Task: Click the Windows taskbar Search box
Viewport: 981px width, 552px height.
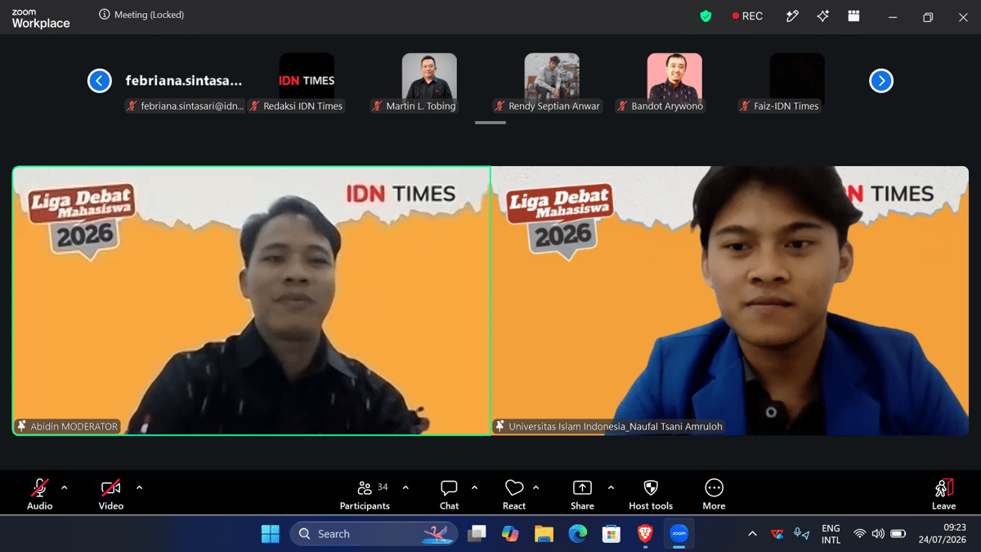Action: point(374,534)
